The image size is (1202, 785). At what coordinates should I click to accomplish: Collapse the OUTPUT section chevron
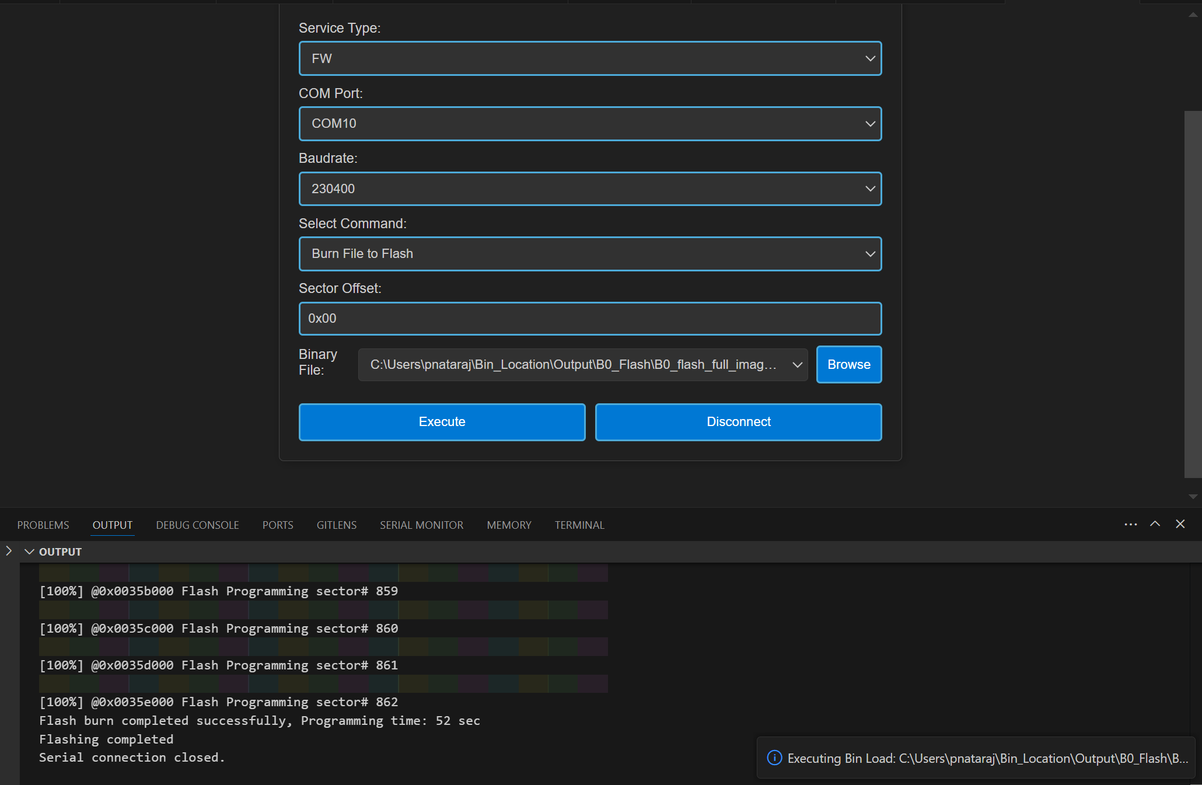point(29,552)
